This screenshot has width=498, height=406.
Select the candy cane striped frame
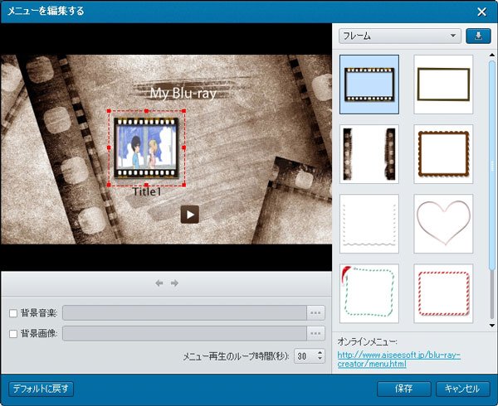[443, 293]
